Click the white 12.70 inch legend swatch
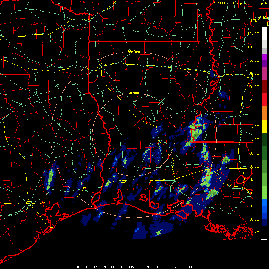This screenshot has height=269, width=269. pyautogui.click(x=264, y=33)
